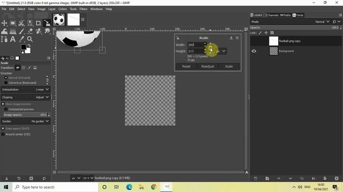This screenshot has width=343, height=192.
Task: Open the units dropdown in Scale dialog
Action: tap(221, 51)
